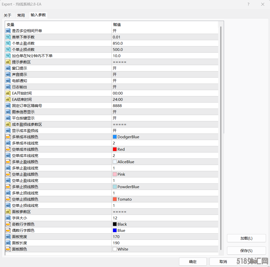Viewport: 270px width, 267px height.
Task: Click the 加载(L) button
Action: (246, 238)
